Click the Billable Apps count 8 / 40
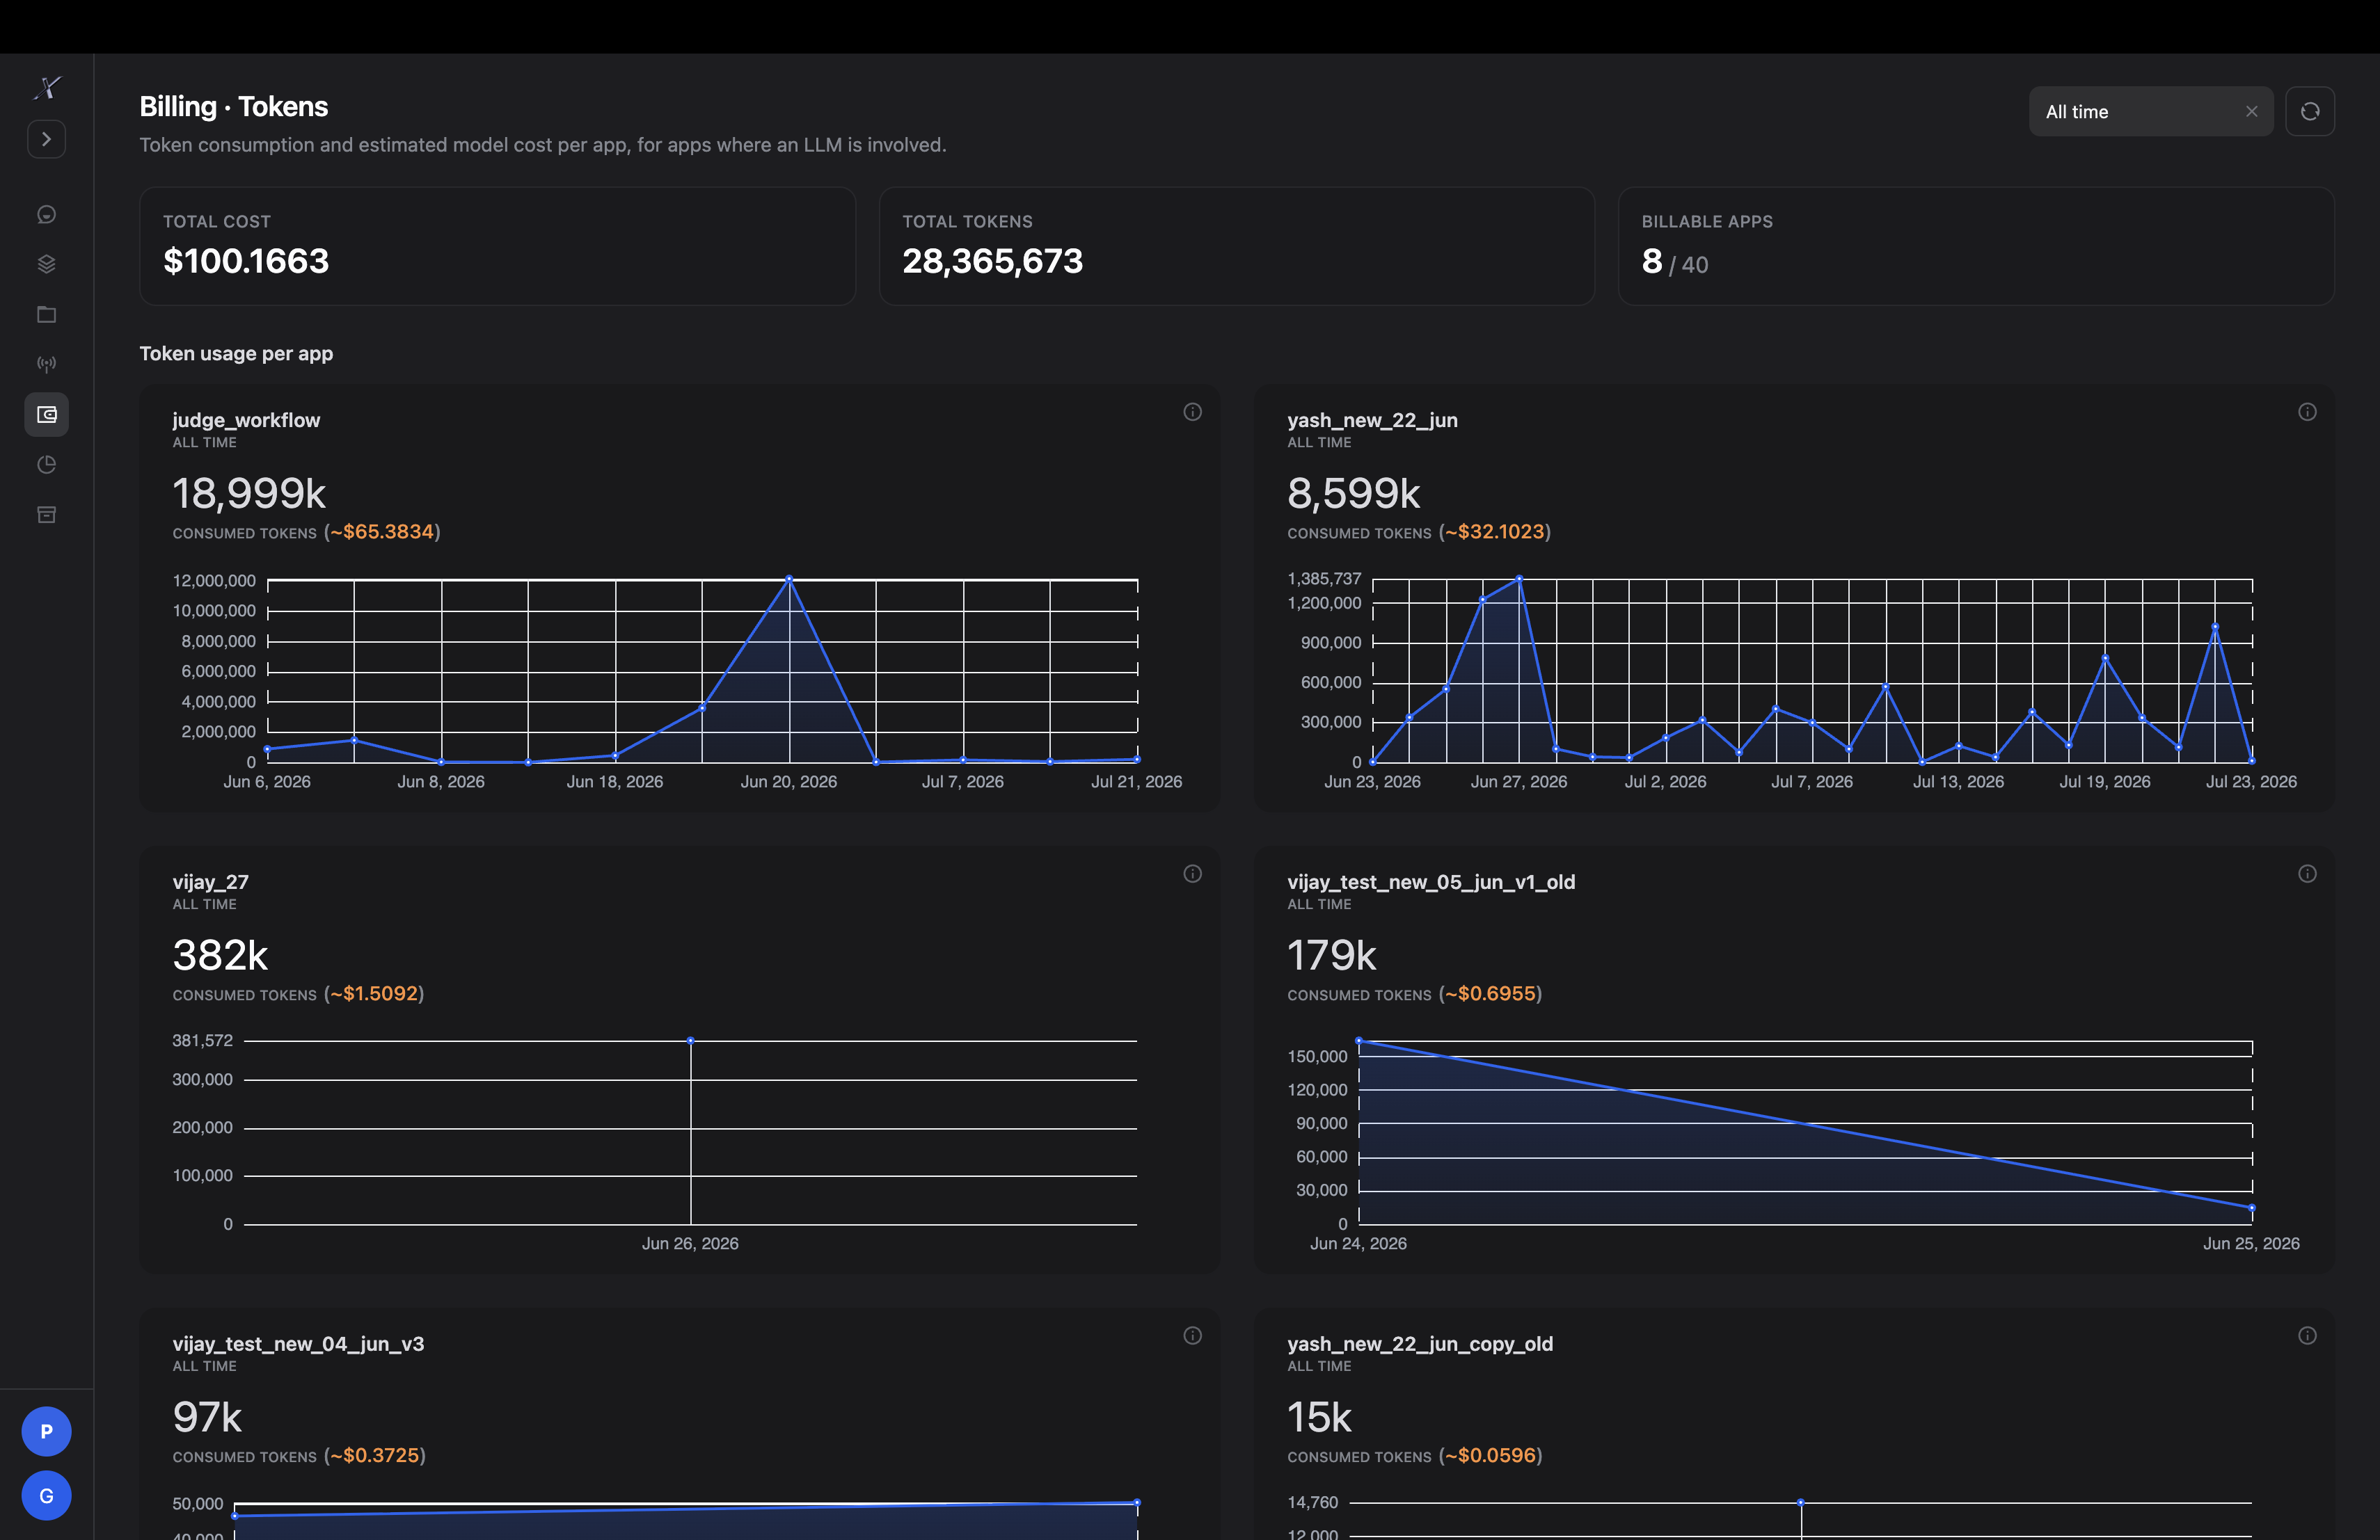Image resolution: width=2380 pixels, height=1540 pixels. (1675, 262)
